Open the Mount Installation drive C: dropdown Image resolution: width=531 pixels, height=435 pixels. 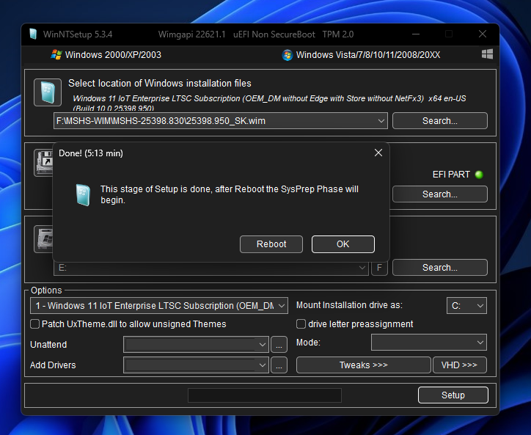(466, 306)
